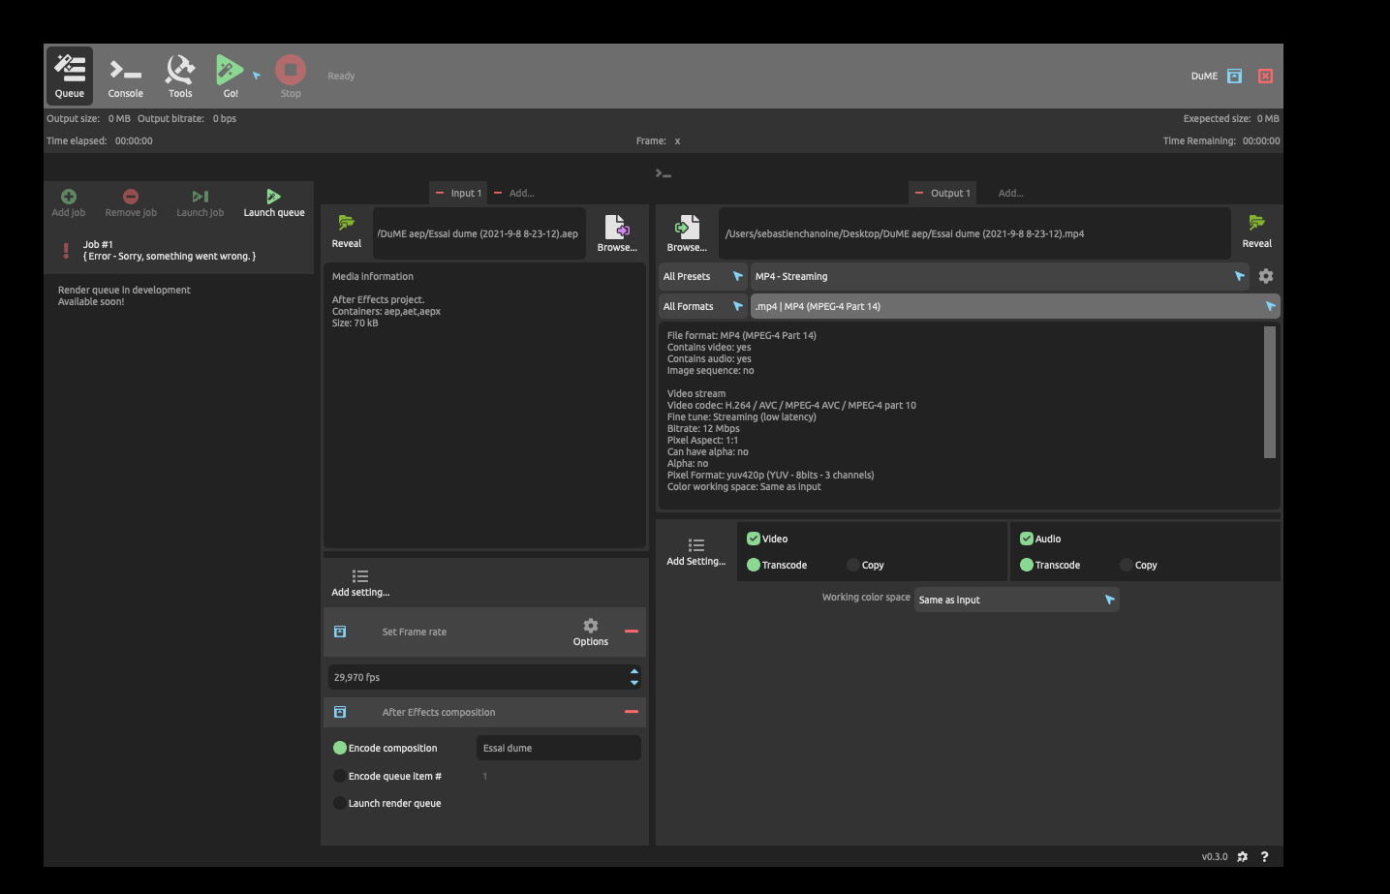Image resolution: width=1390 pixels, height=894 pixels.
Task: Click input Add setting... button
Action: [360, 583]
